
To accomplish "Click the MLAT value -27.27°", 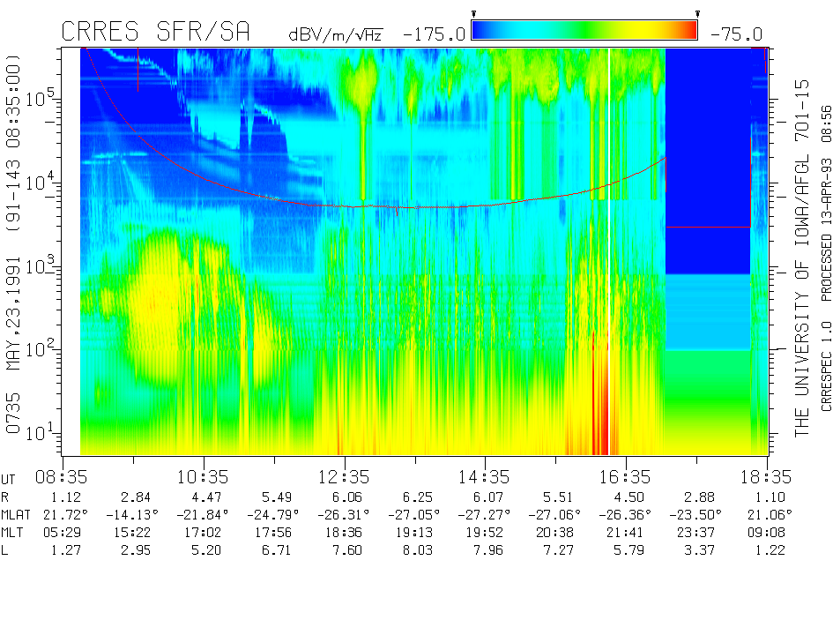I will click(x=485, y=514).
